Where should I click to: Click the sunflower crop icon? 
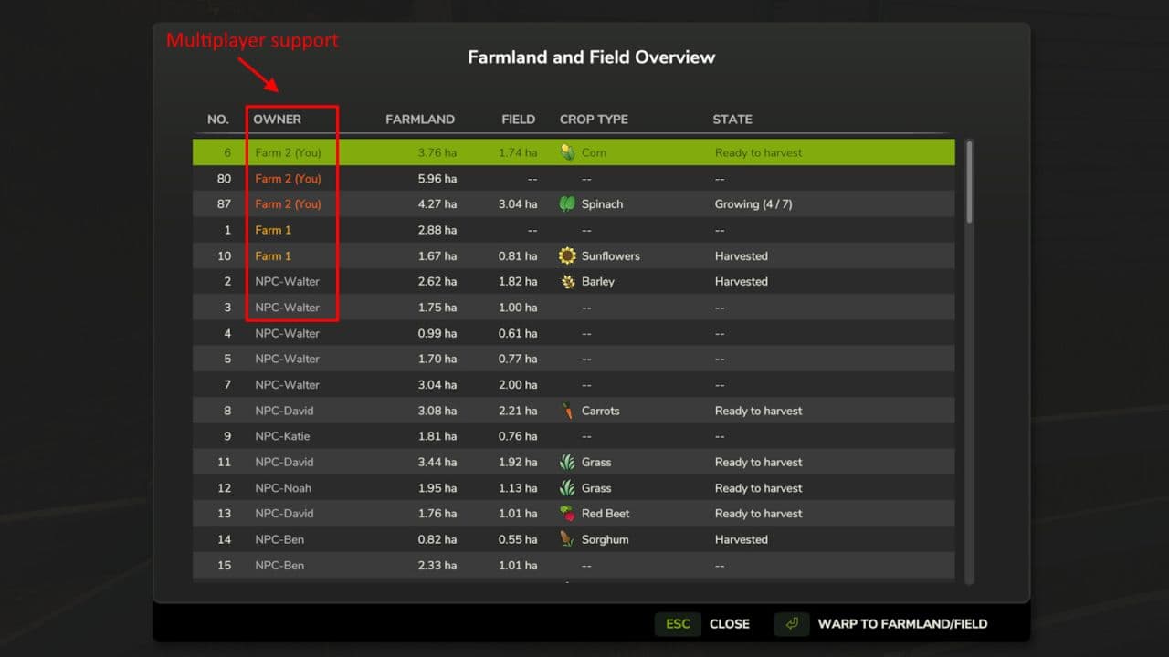[x=567, y=256]
